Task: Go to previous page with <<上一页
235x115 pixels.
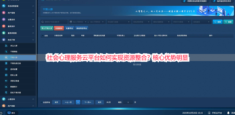Action: (x=68, y=102)
